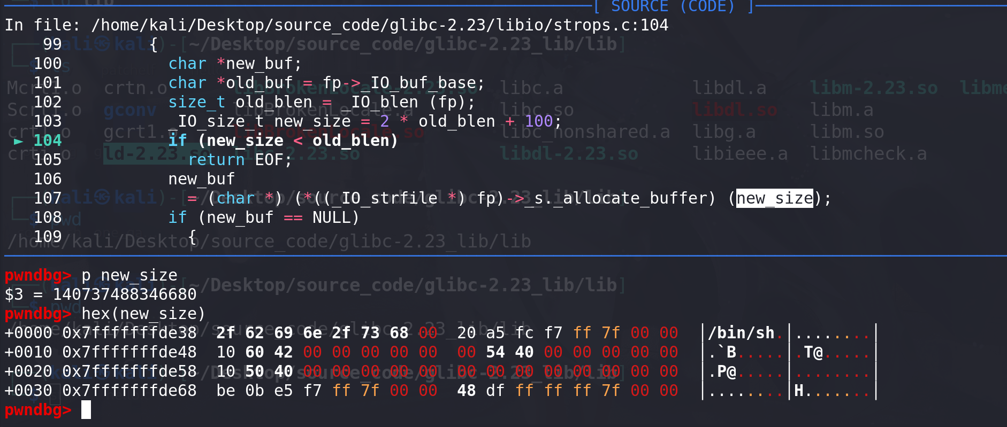Screen dimensions: 1007x427
Task: Click the value 100 in line 103
Action: (539, 121)
